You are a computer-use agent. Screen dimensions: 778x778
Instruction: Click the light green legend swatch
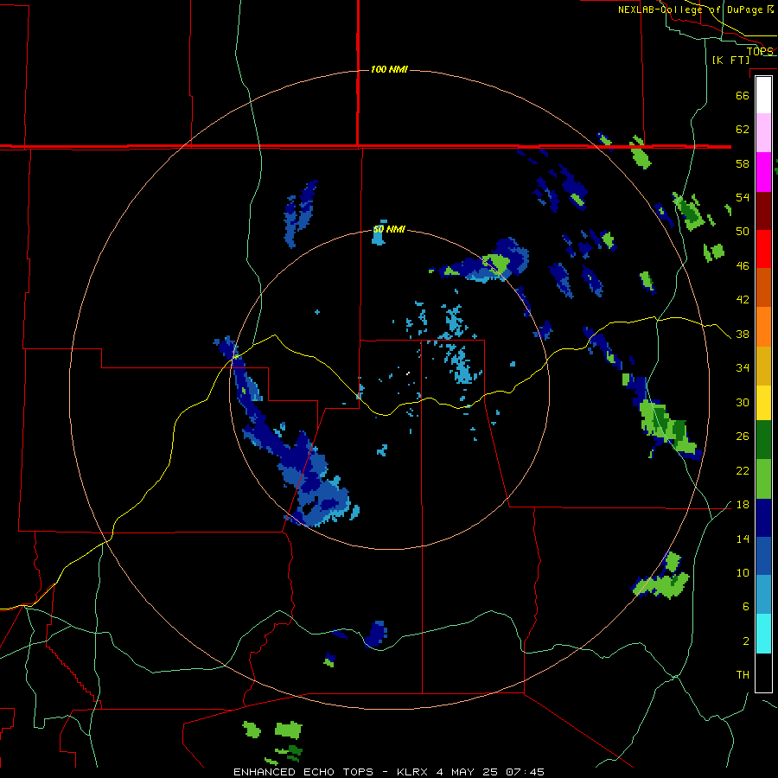(763, 479)
